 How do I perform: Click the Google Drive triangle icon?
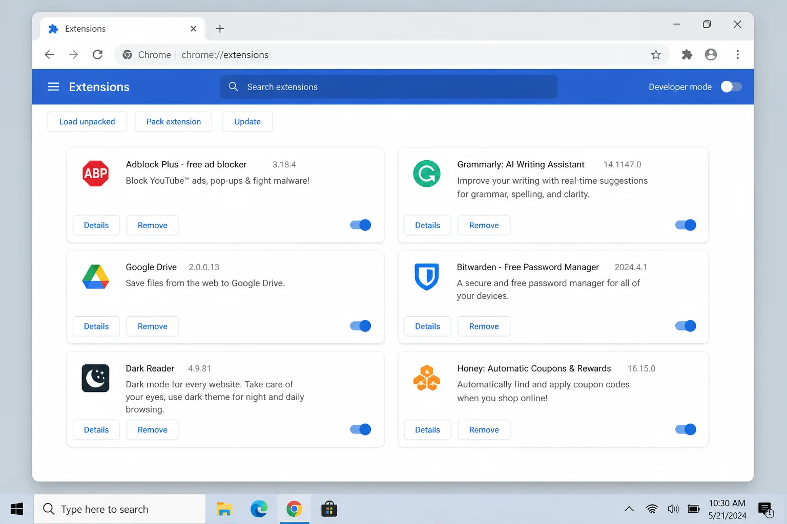[x=96, y=276]
